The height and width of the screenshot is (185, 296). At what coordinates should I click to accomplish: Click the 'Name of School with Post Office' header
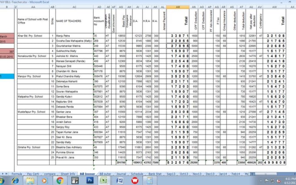pyautogui.click(x=33, y=21)
